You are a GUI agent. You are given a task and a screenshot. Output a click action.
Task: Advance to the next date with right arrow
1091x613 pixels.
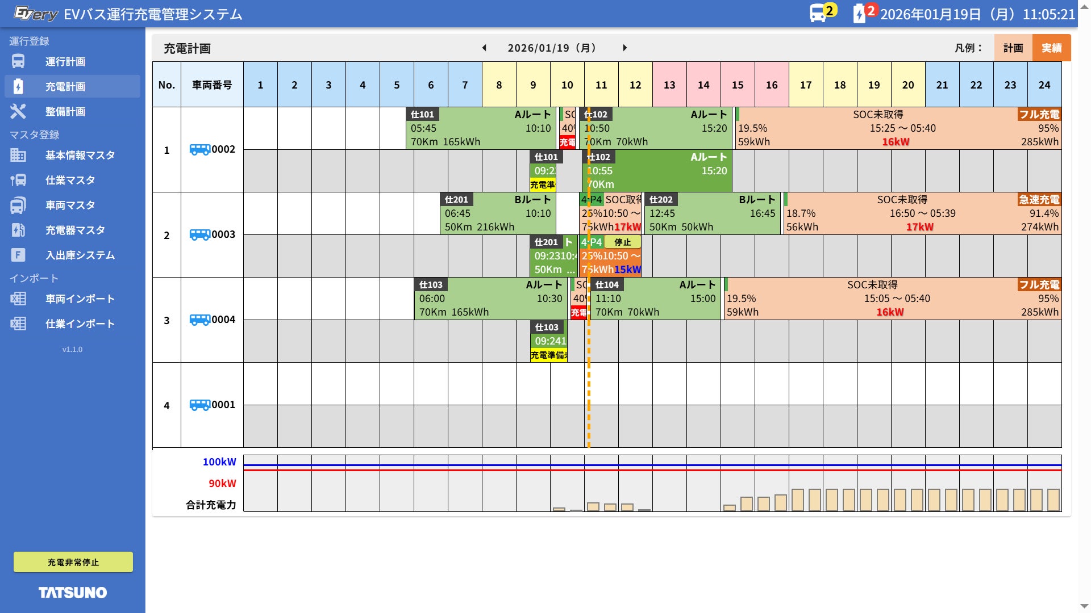point(624,48)
